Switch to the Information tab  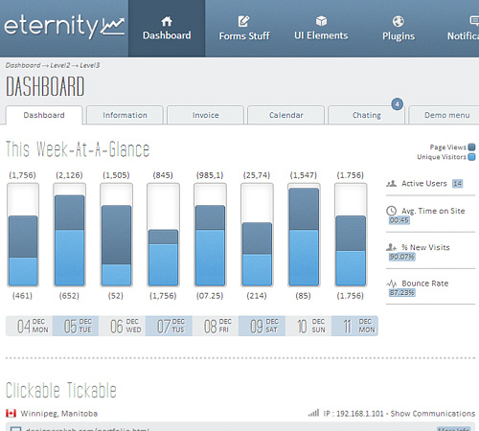pos(125,115)
